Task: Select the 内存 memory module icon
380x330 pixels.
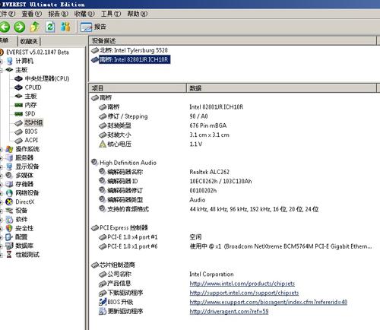Action: pyautogui.click(x=18, y=105)
